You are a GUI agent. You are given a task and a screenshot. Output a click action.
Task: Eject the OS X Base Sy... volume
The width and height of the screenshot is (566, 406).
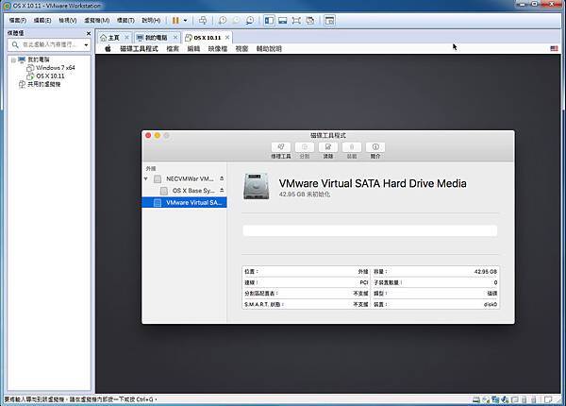click(x=222, y=191)
